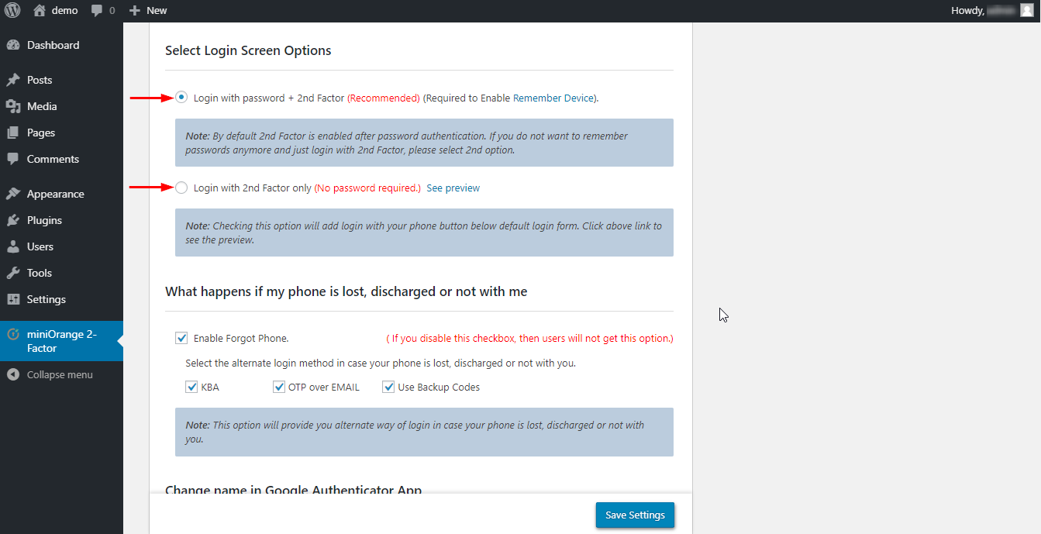Click the Tools wrench icon
The image size is (1041, 534).
tap(12, 273)
